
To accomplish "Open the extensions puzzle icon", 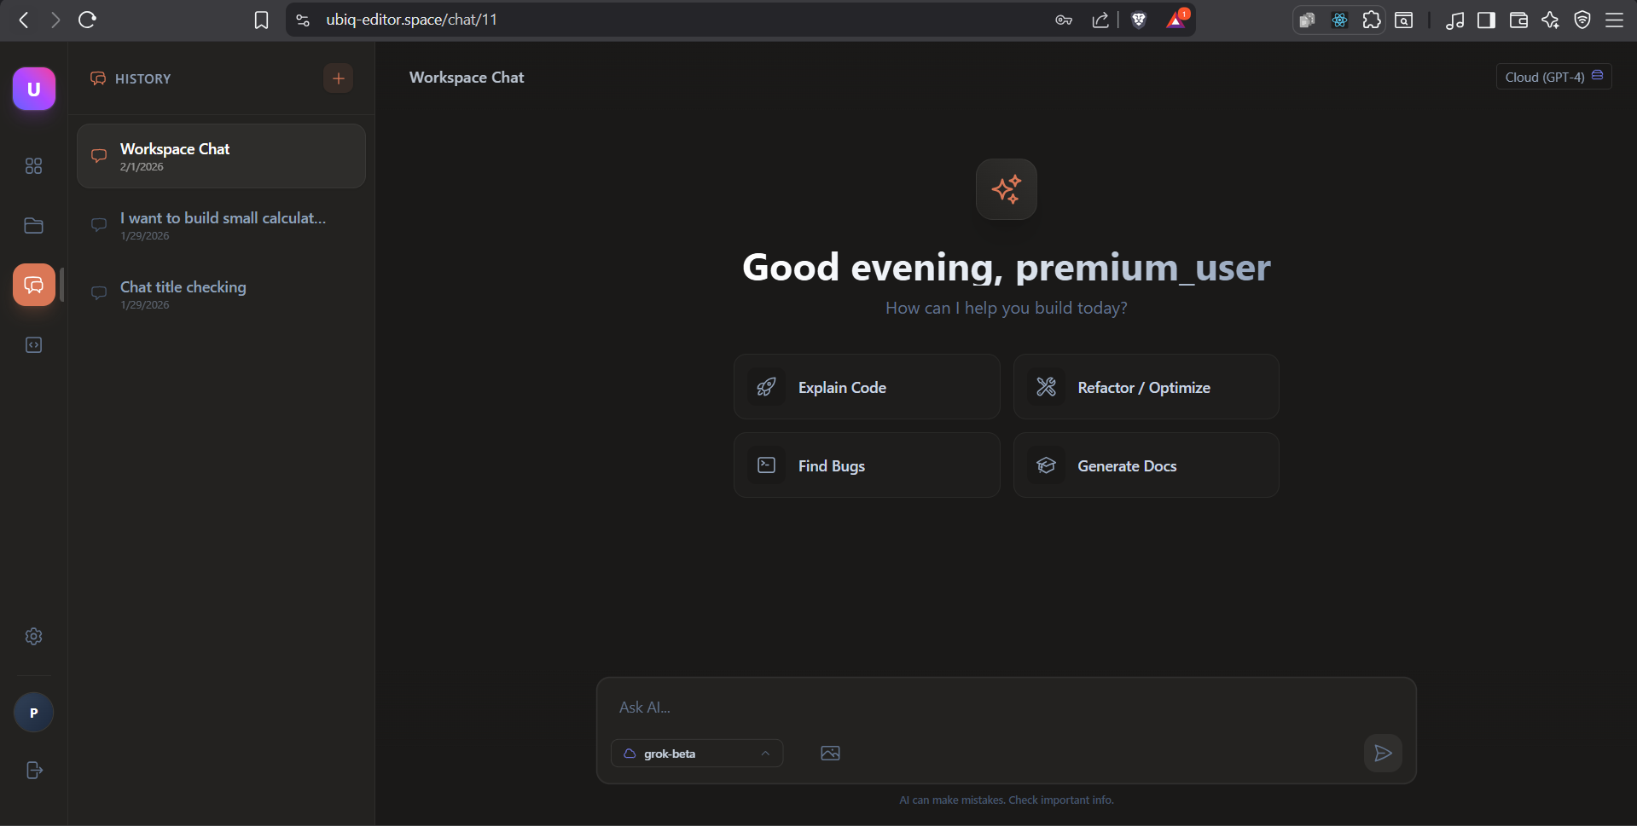I will point(1372,20).
